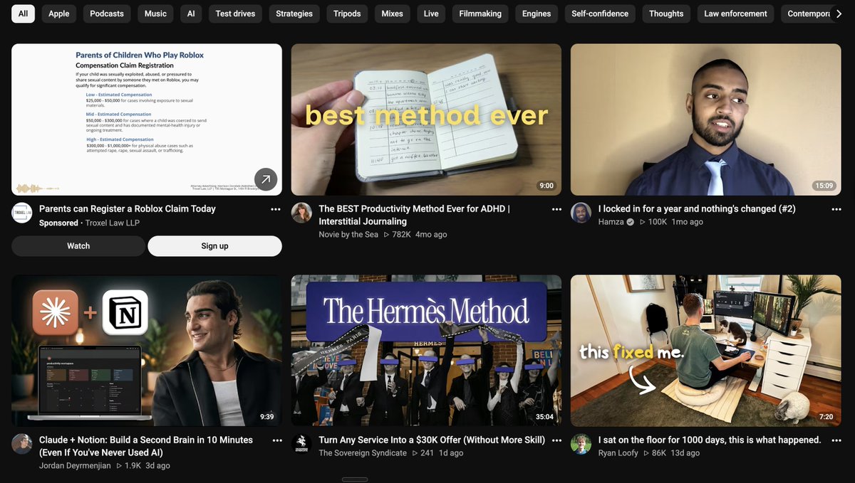Click the Novie by the Sea channel name
855x483 pixels.
(348, 235)
